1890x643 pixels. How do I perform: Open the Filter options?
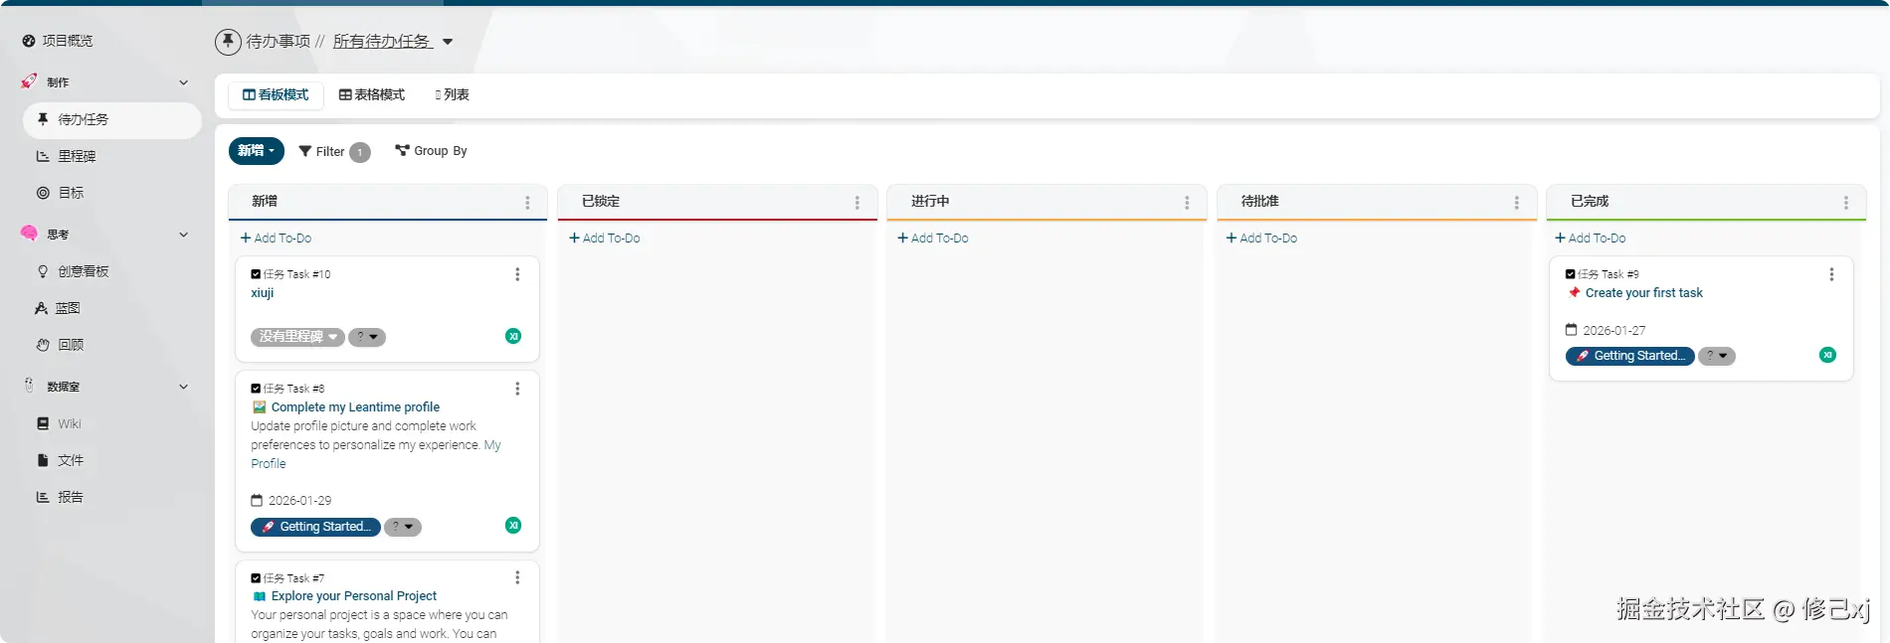point(334,152)
